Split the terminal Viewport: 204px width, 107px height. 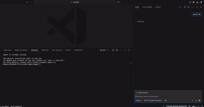click(113, 50)
